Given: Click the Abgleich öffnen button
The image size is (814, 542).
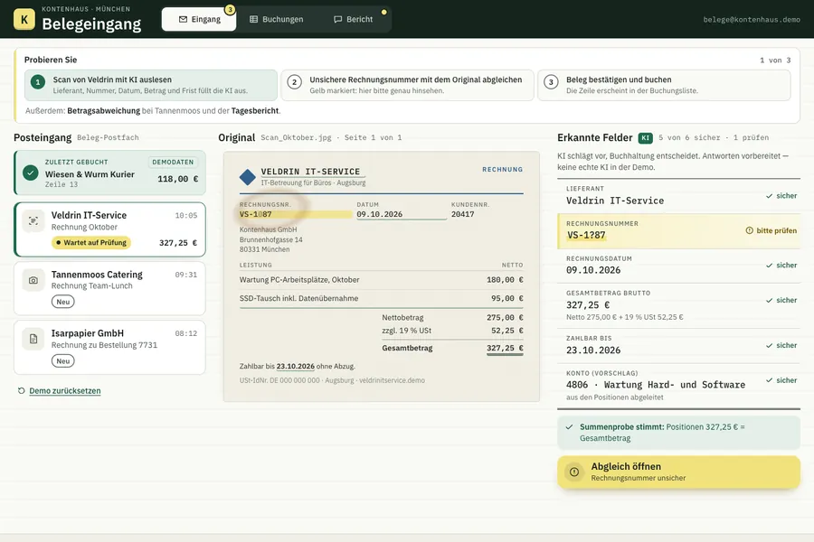Looking at the screenshot, I should click(x=678, y=472).
